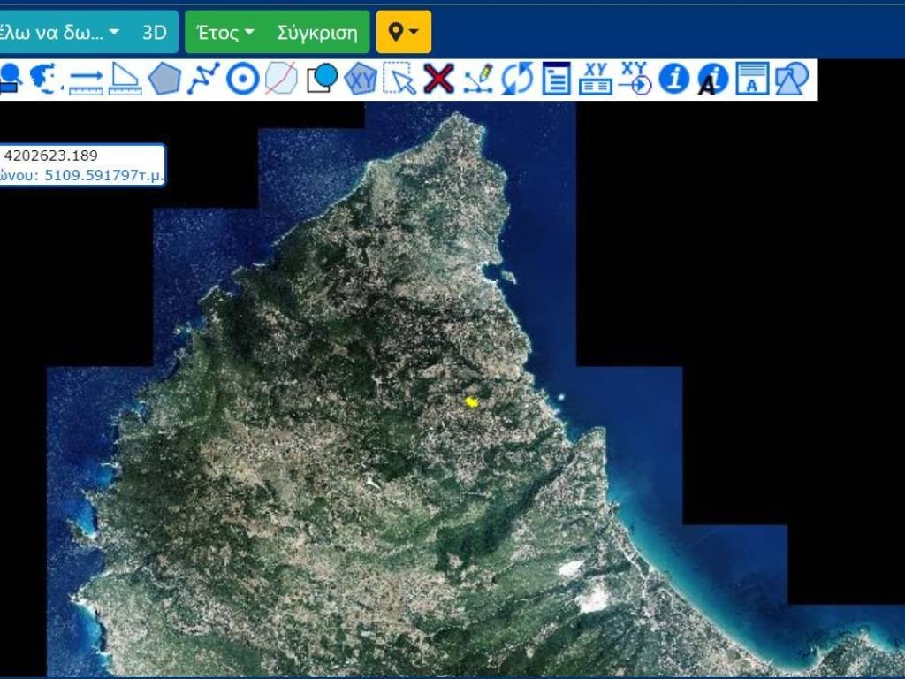Image resolution: width=905 pixels, height=679 pixels.
Task: Click the blue info icon
Action: coord(673,80)
